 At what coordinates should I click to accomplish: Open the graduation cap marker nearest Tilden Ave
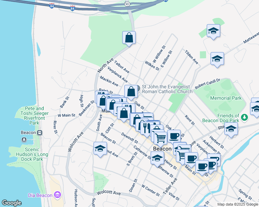(x=217, y=60)
